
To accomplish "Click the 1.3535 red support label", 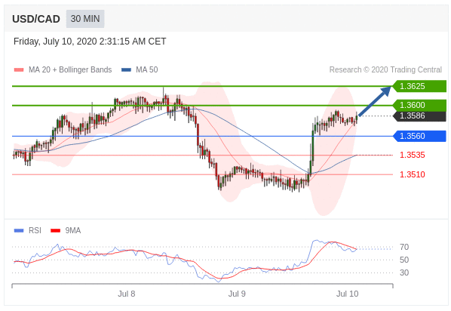I will 413,155.
